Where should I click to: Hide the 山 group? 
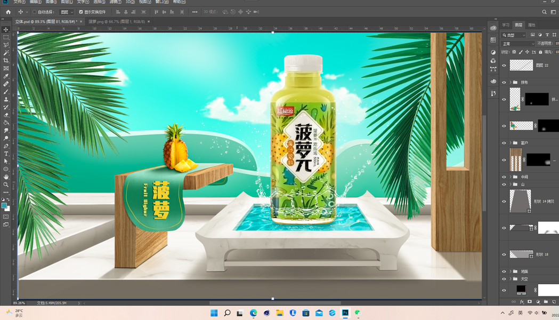pyautogui.click(x=504, y=185)
